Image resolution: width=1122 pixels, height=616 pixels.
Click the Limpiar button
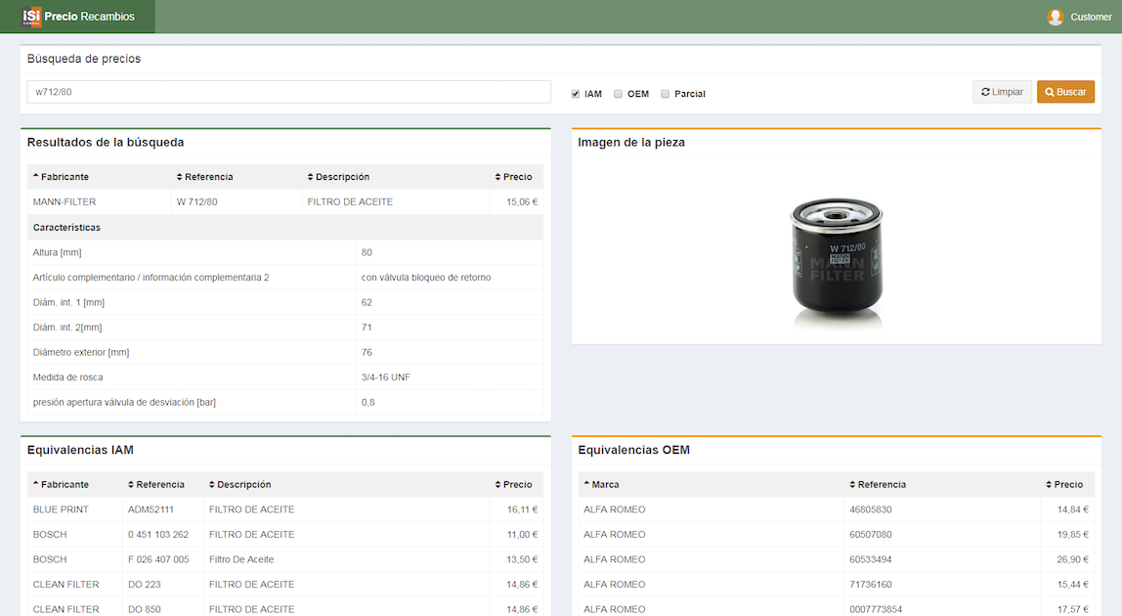click(x=1002, y=92)
